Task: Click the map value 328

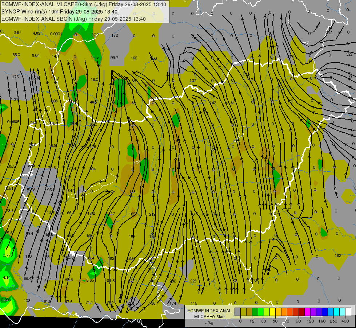Action: coord(349,54)
